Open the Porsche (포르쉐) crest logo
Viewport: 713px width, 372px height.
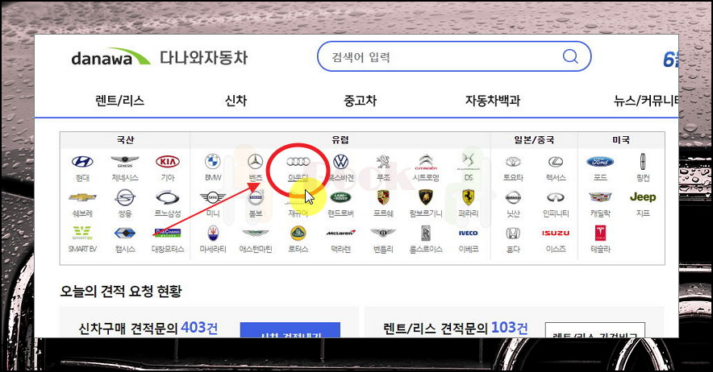pyautogui.click(x=383, y=197)
